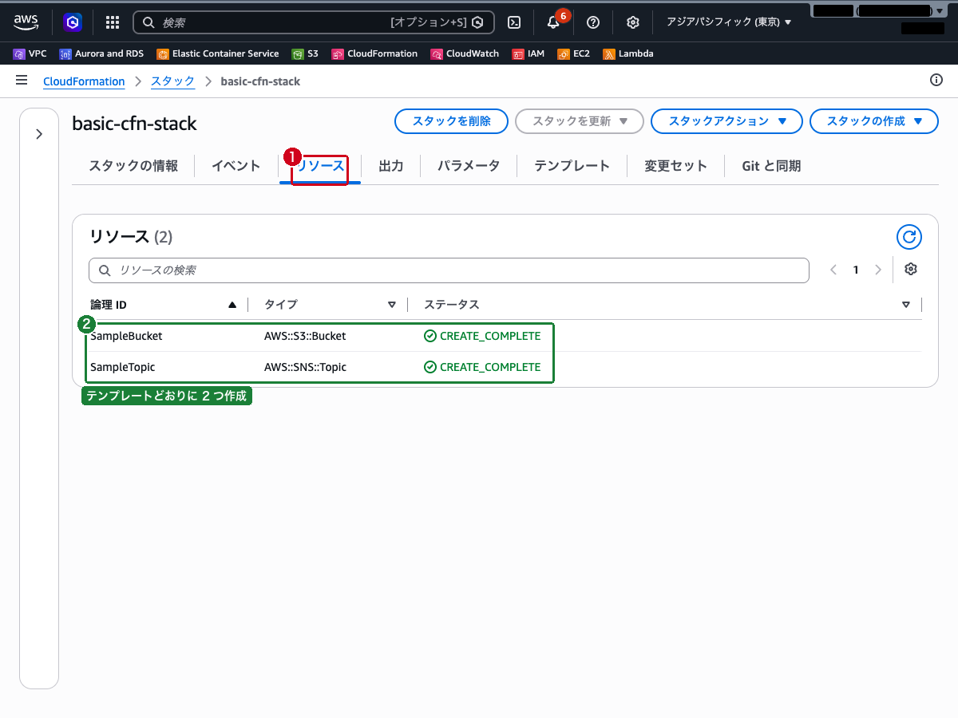The image size is (958, 718).
Task: Expand the collapsed side panel chevron
Action: [39, 134]
